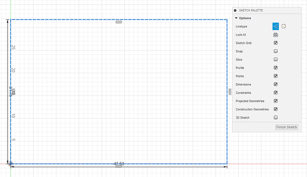Hide Dimensions via its checkbox
Screen dimensions: 307x177
pos(275,84)
